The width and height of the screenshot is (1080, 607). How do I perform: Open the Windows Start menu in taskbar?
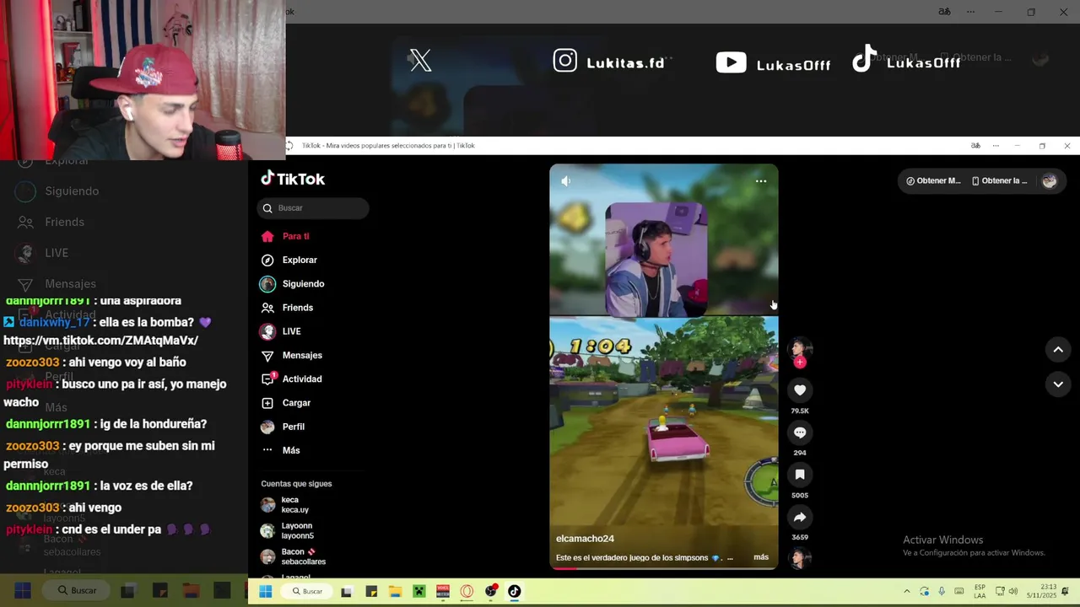265,592
